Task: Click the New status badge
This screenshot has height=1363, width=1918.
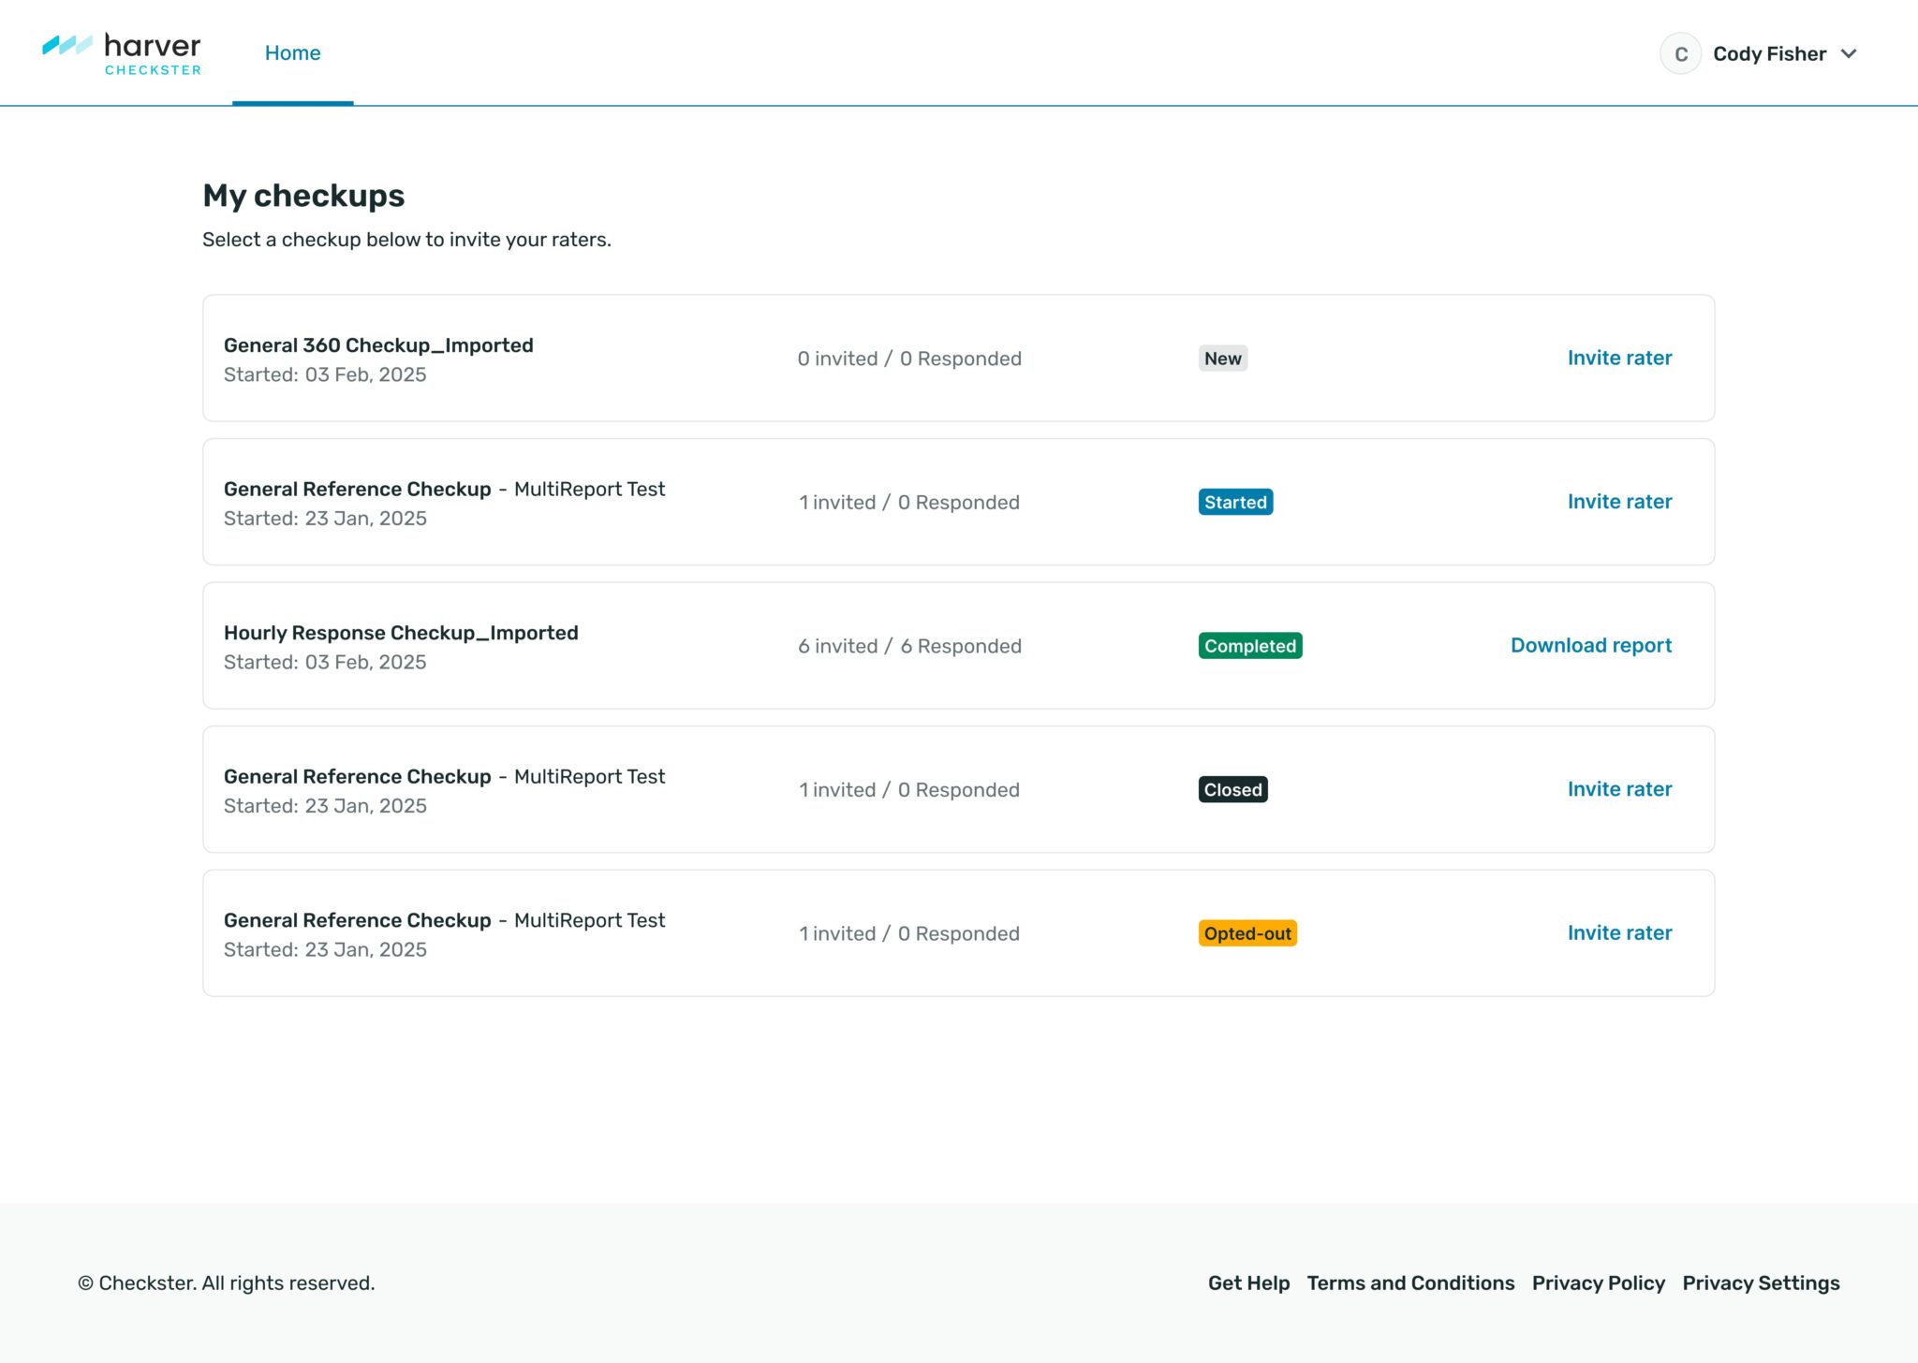Action: point(1223,358)
